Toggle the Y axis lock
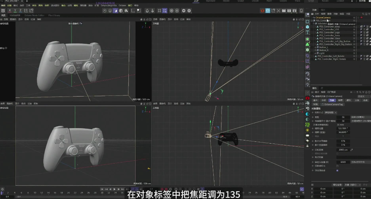This screenshot has width=371, height=199. click(x=15, y=11)
